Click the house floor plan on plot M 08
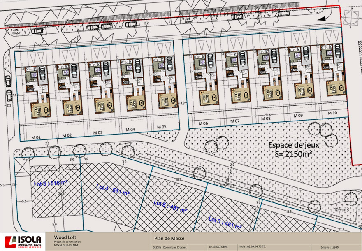The image size is (362, 251). [x=270, y=74]
